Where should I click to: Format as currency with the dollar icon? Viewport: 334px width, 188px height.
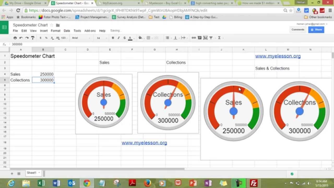tap(40, 38)
